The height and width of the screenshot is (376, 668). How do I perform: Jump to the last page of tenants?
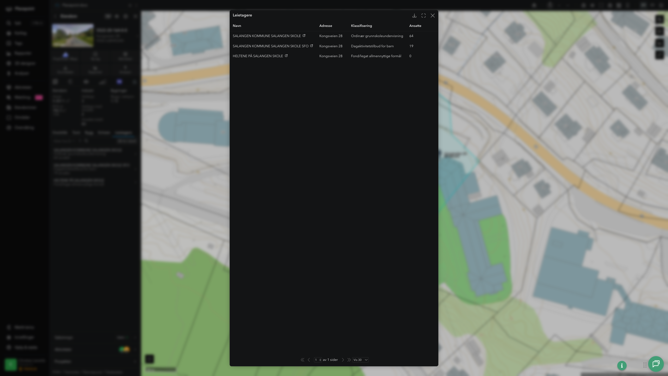(349, 360)
